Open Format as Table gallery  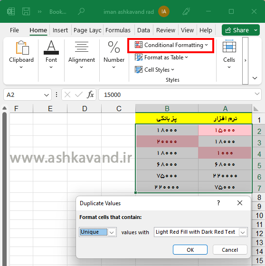161,57
